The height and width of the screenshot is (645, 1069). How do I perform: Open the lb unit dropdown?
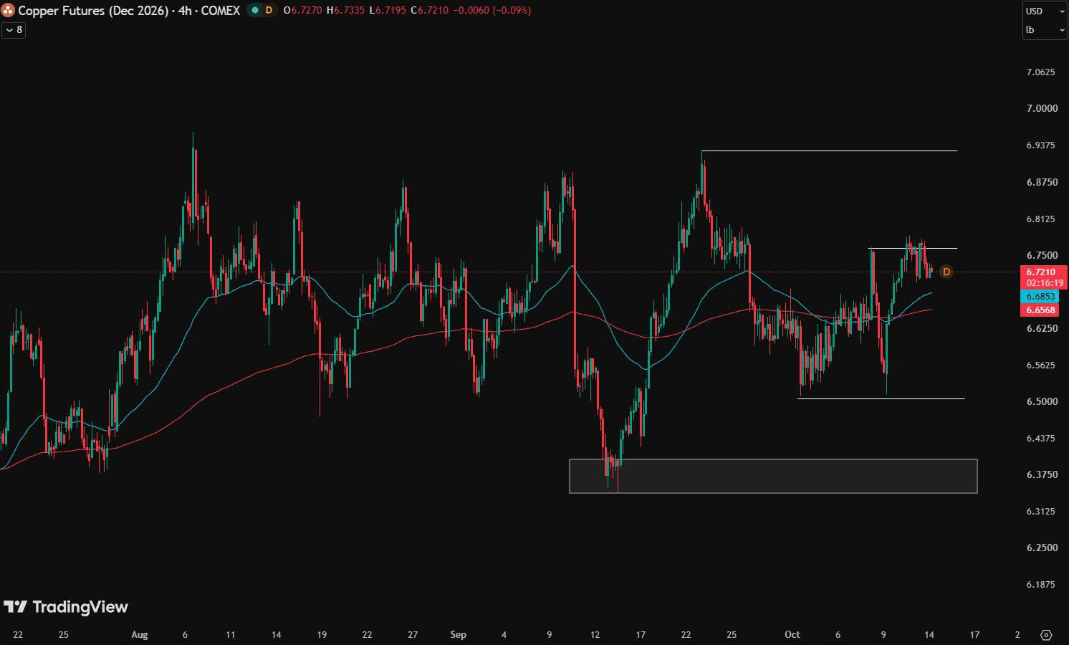tap(1045, 30)
